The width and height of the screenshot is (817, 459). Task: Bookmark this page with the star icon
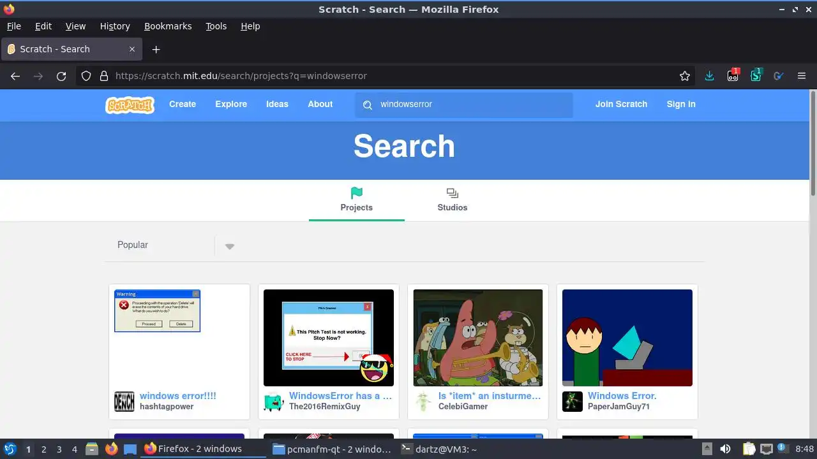(x=685, y=76)
